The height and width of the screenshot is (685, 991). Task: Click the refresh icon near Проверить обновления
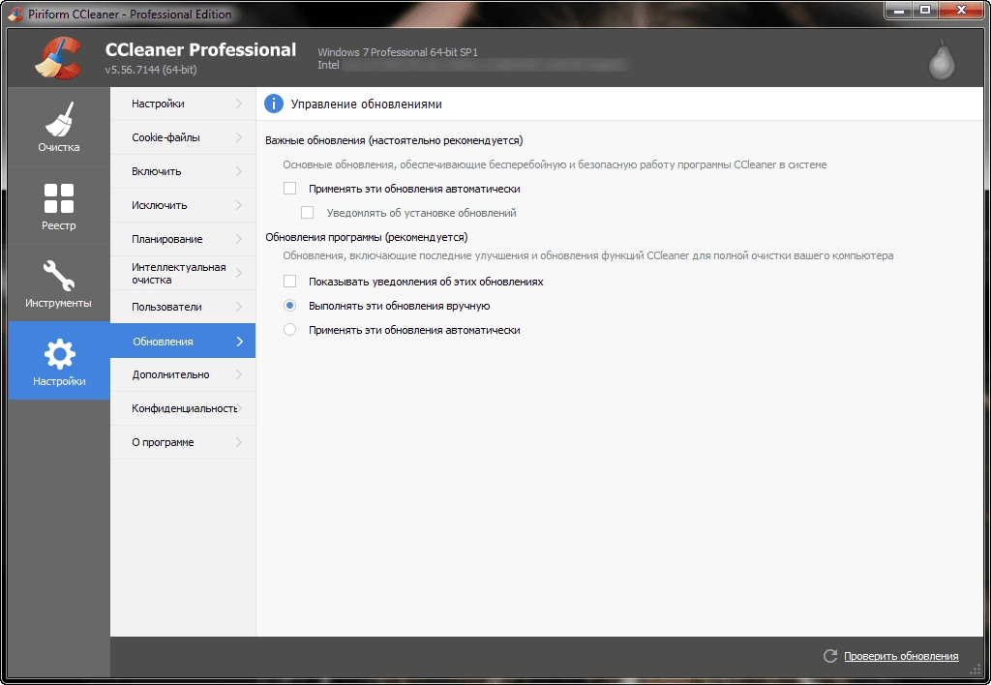click(830, 656)
